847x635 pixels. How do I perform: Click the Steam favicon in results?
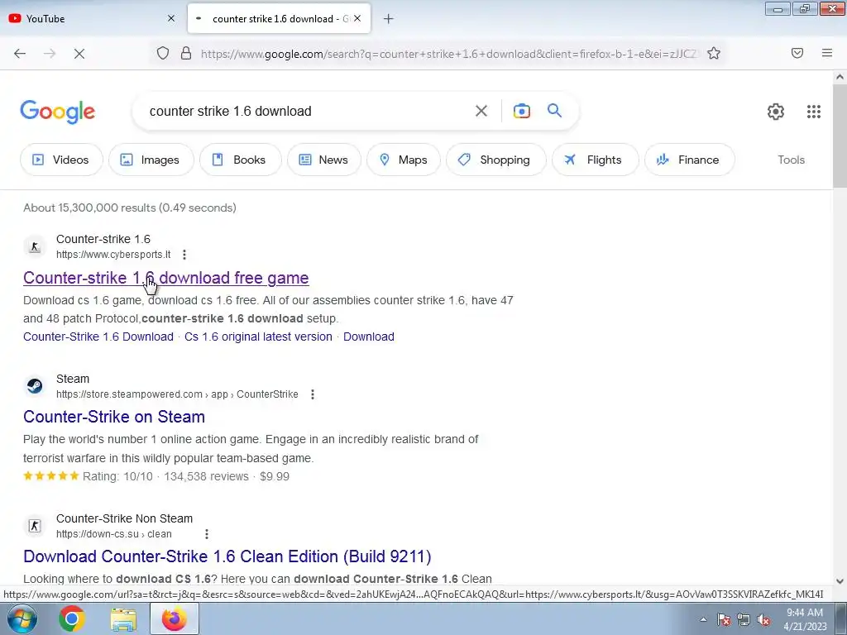(35, 387)
